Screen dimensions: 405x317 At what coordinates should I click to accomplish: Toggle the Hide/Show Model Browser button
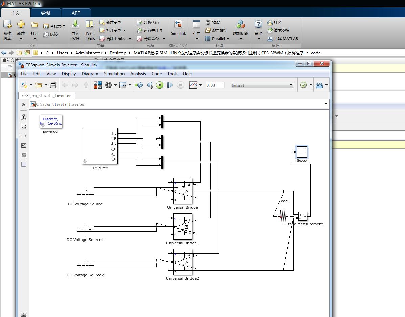click(24, 104)
